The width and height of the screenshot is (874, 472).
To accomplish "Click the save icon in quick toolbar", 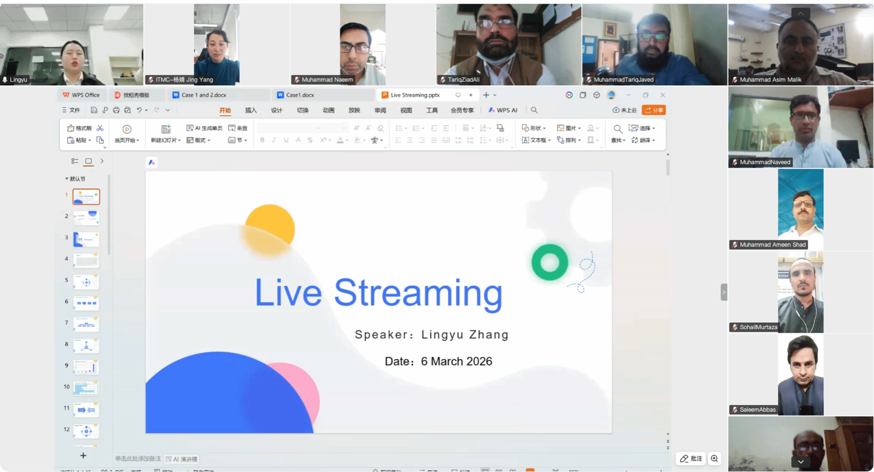I will [94, 110].
